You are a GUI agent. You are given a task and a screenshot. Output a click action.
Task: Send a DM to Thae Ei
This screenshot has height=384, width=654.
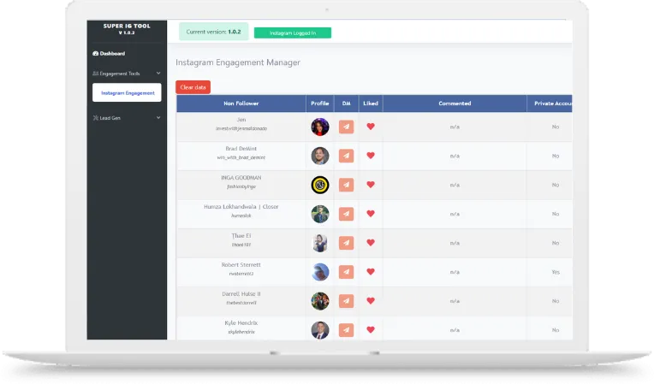pos(346,243)
